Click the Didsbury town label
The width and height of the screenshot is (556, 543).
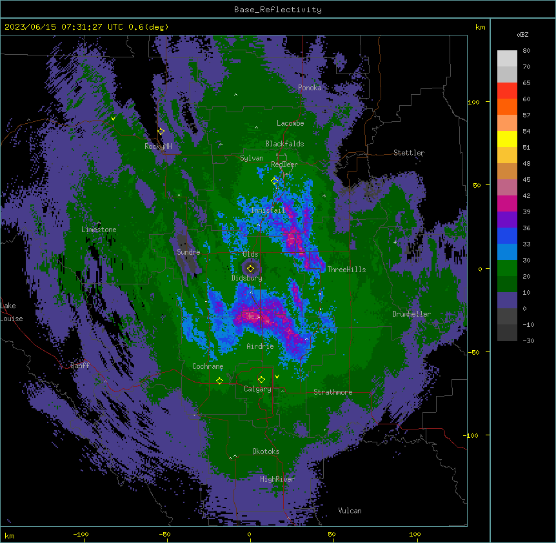pyautogui.click(x=247, y=278)
